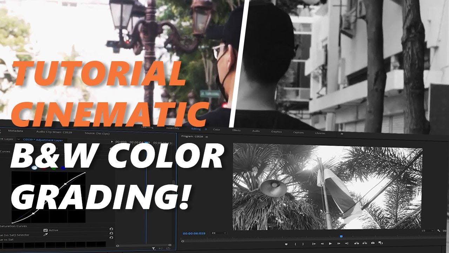The height and width of the screenshot is (253, 449).
Task: Add a marker in the Program monitor
Action: 286,244
